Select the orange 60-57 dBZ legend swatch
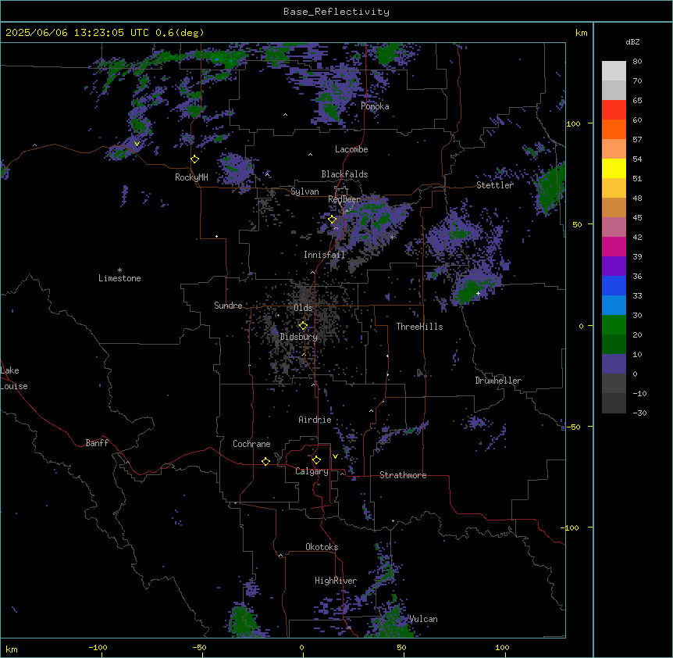The height and width of the screenshot is (658, 673). tap(614, 130)
